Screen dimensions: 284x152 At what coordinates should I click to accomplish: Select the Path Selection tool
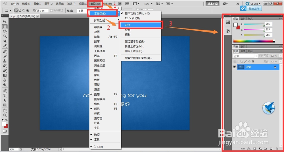pyautogui.click(x=5, y=100)
